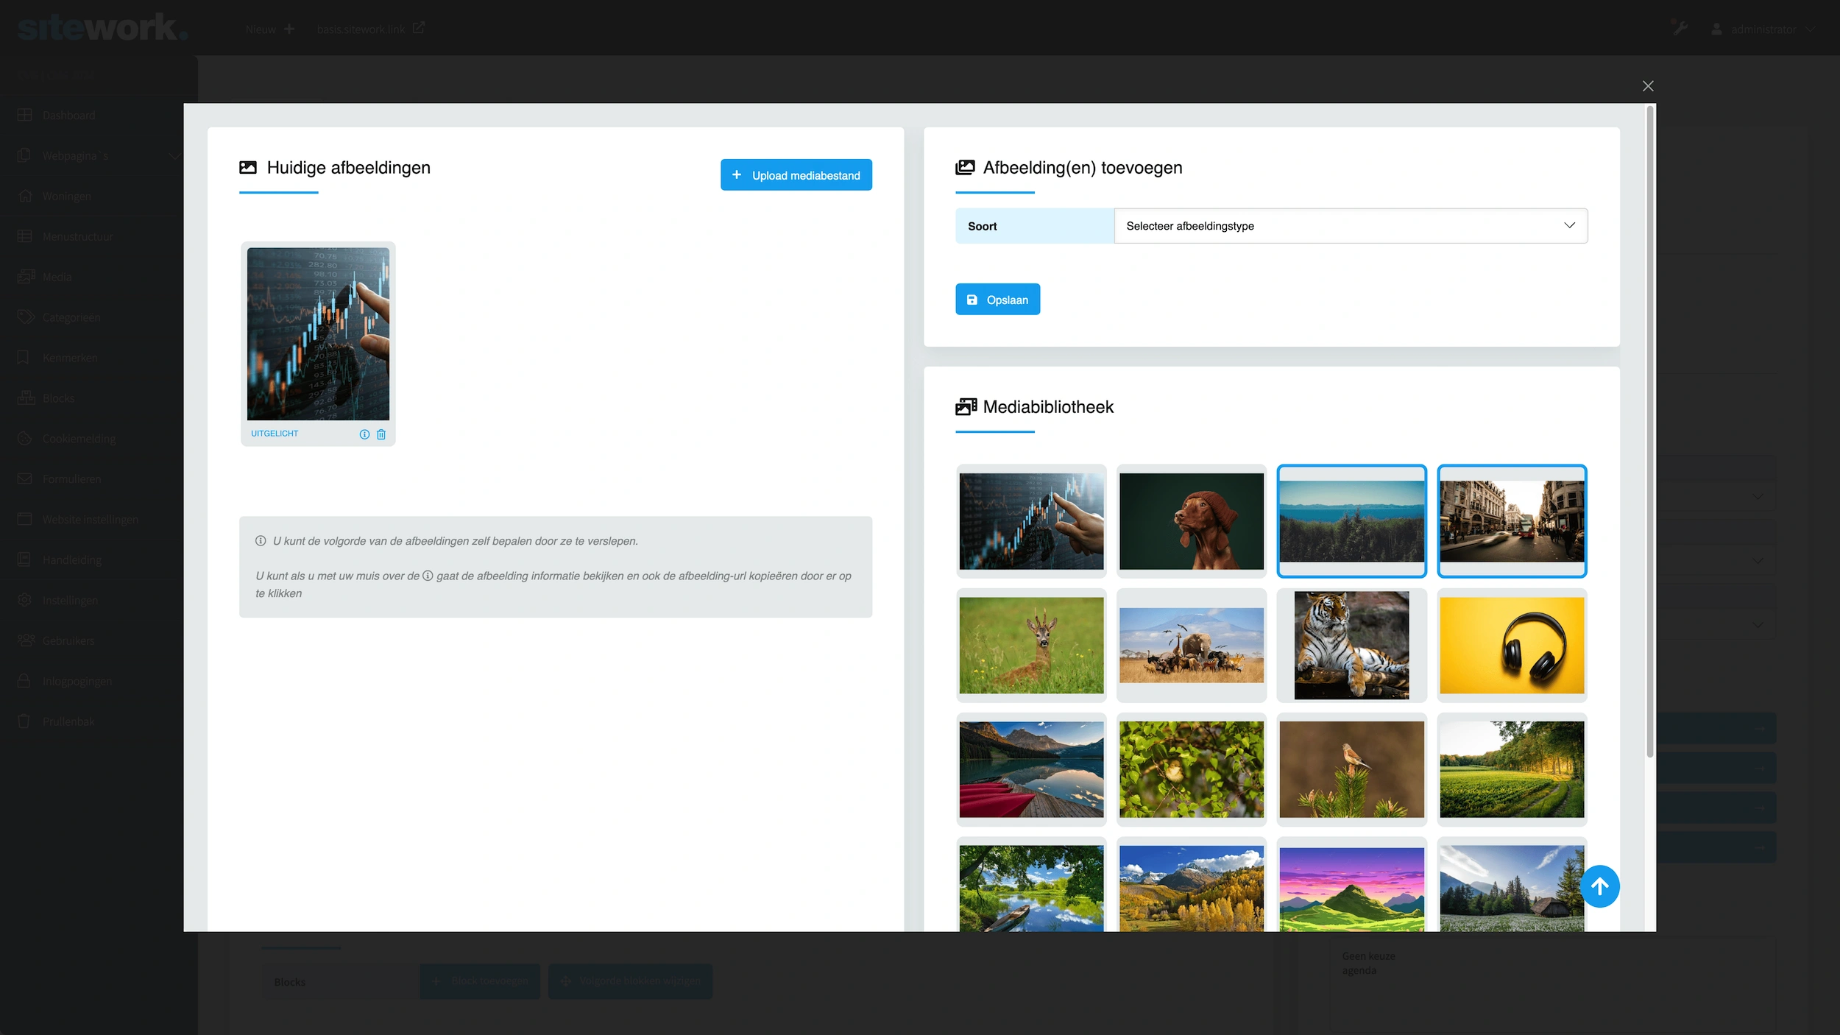Click the Upload mediabestand button
This screenshot has width=1840, height=1035.
click(x=796, y=175)
